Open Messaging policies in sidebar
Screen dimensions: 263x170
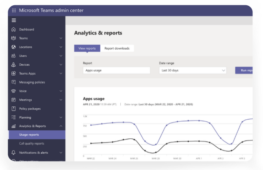pos(37,82)
